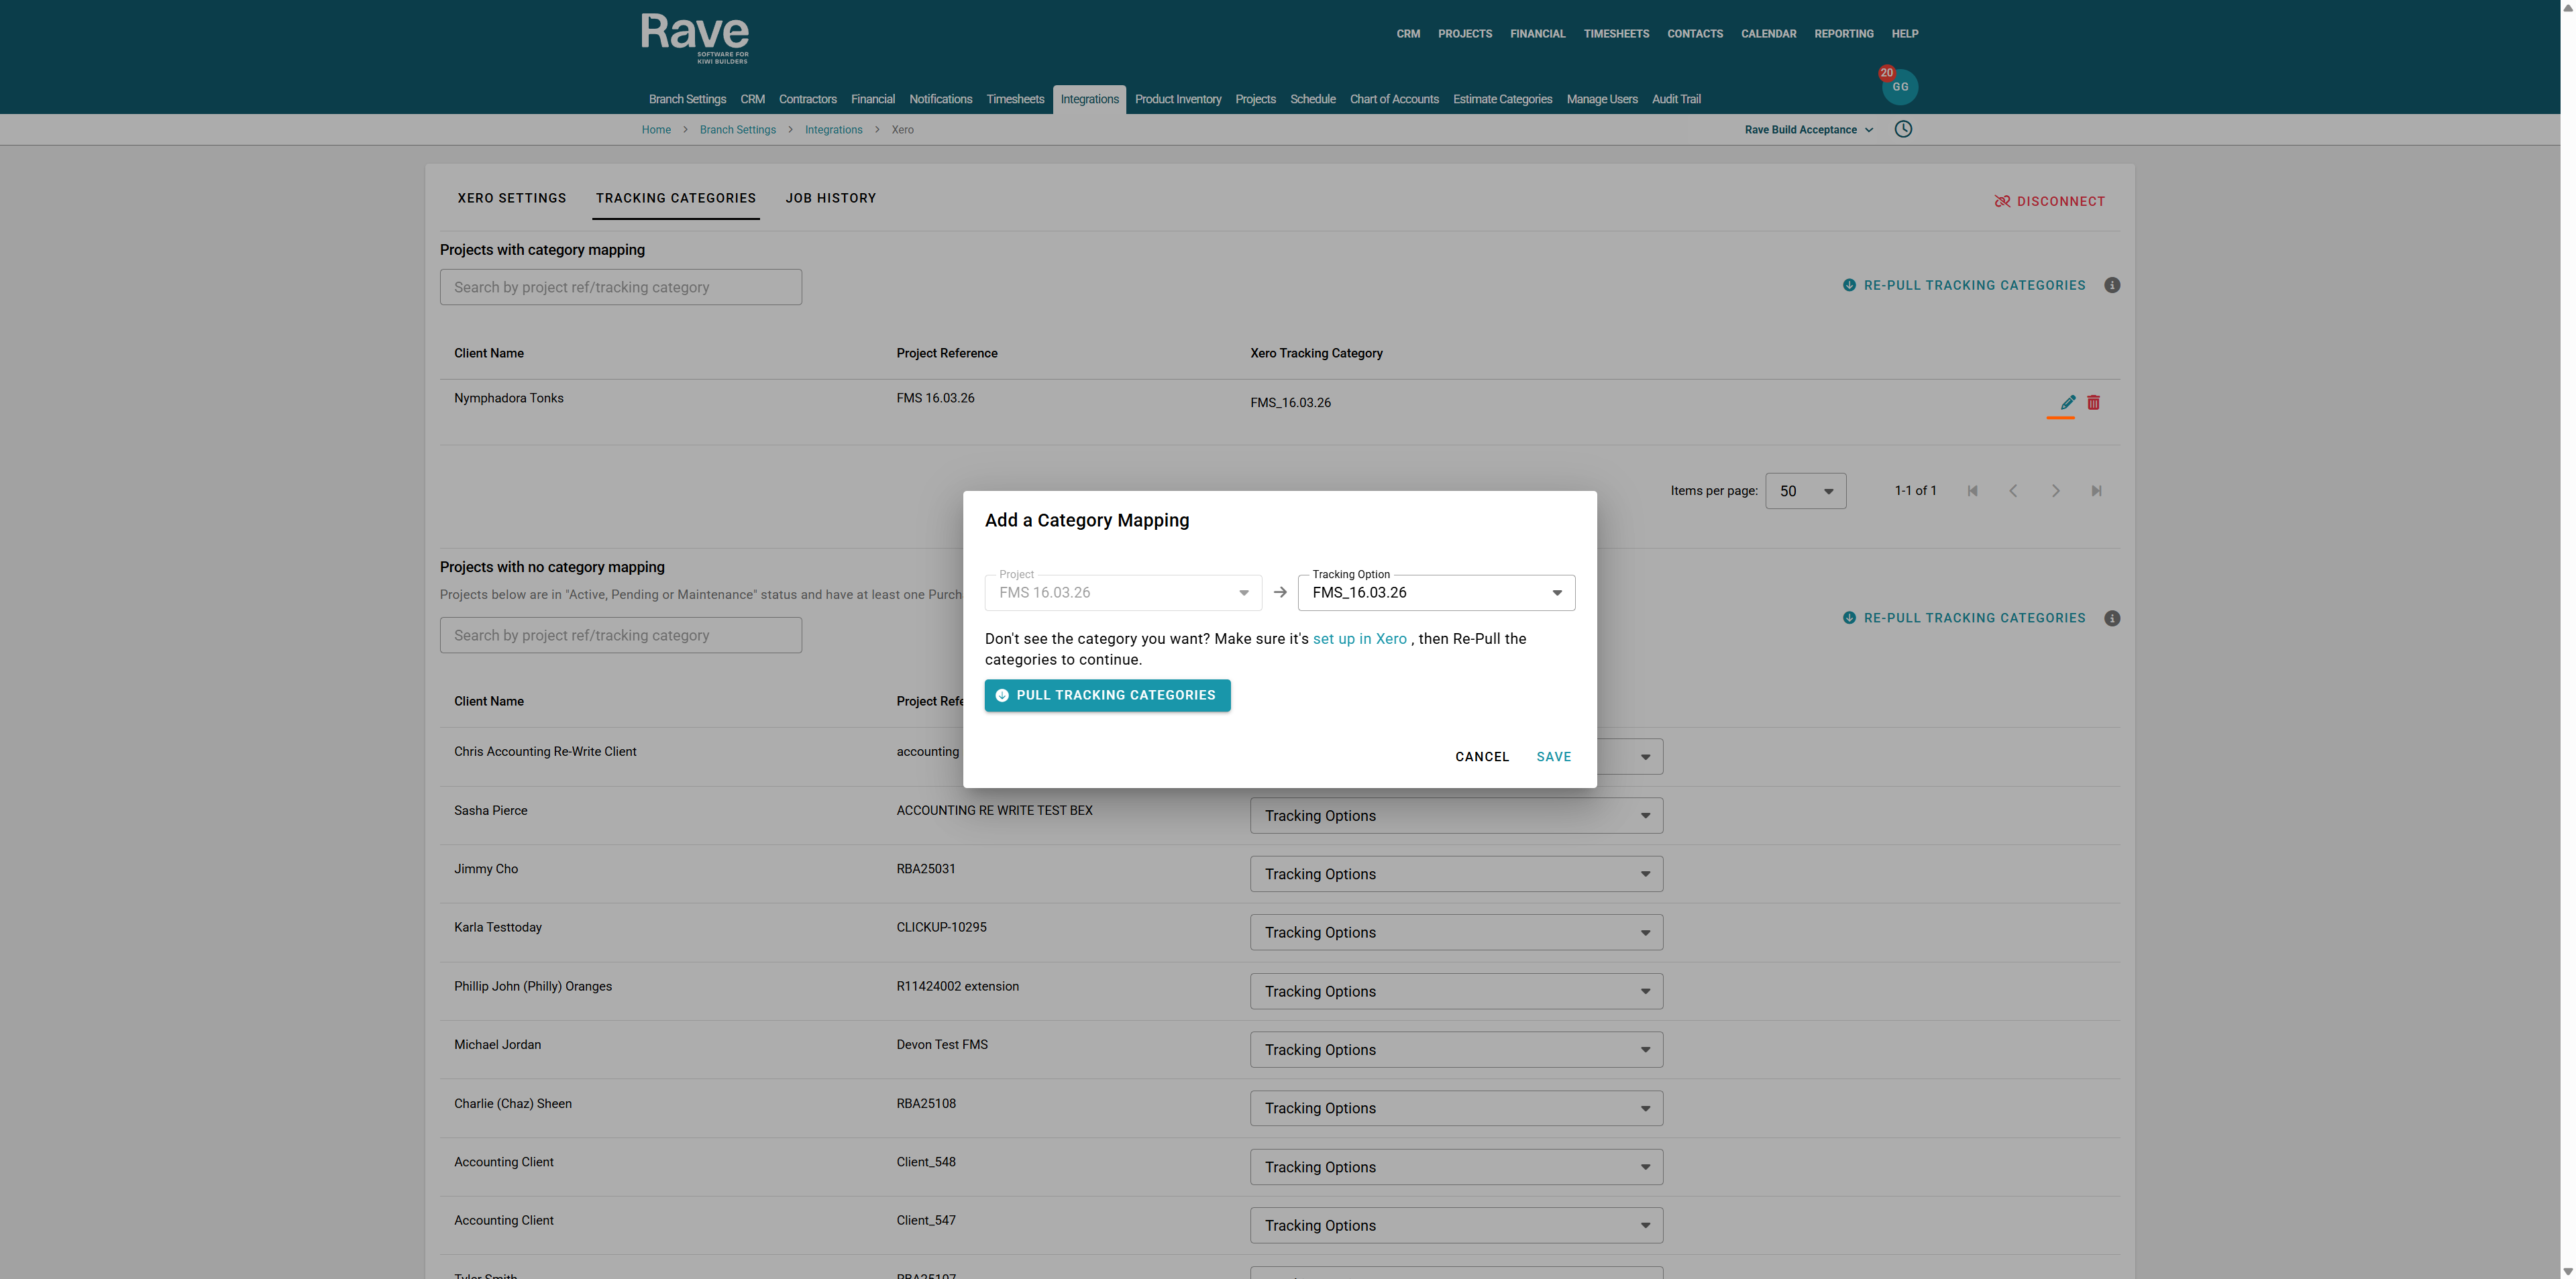Screen dimensions: 2576x1279
Task: Expand Tracking Options dropdown for Sasha Pierce
Action: pos(1455,816)
